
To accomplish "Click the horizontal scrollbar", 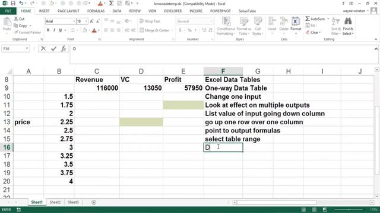I will (x=277, y=202).
